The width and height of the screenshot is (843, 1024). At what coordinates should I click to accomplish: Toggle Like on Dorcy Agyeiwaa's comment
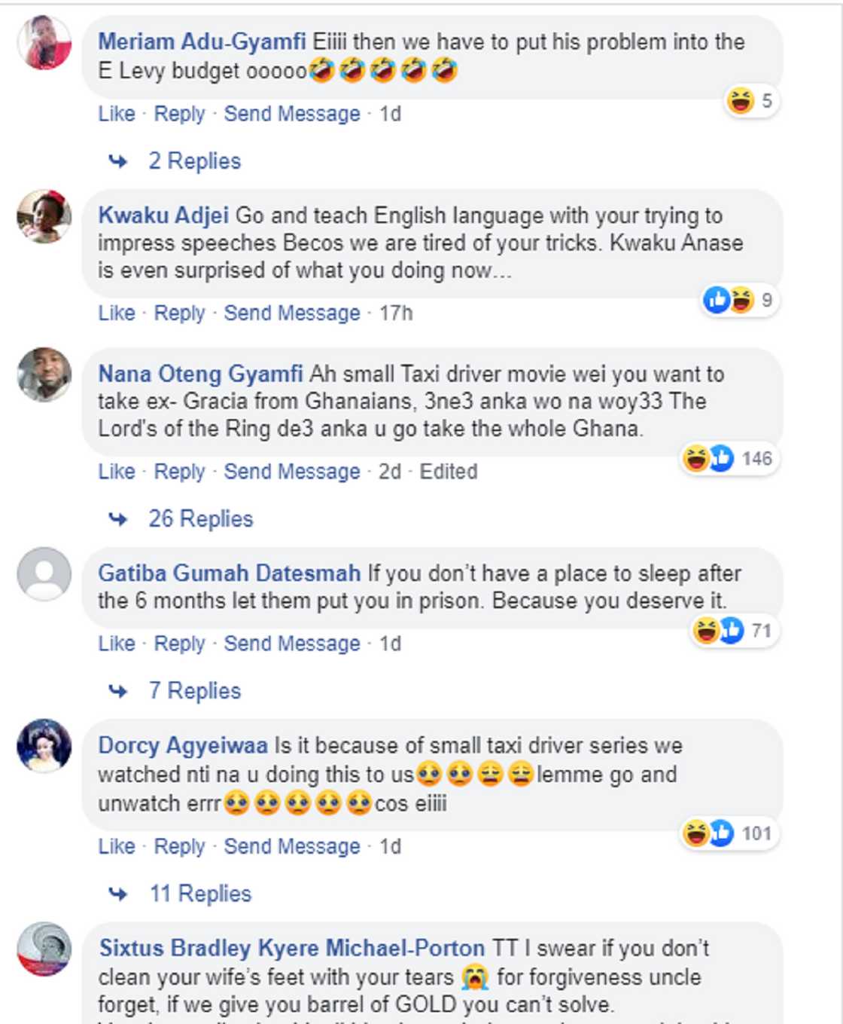[x=116, y=845]
